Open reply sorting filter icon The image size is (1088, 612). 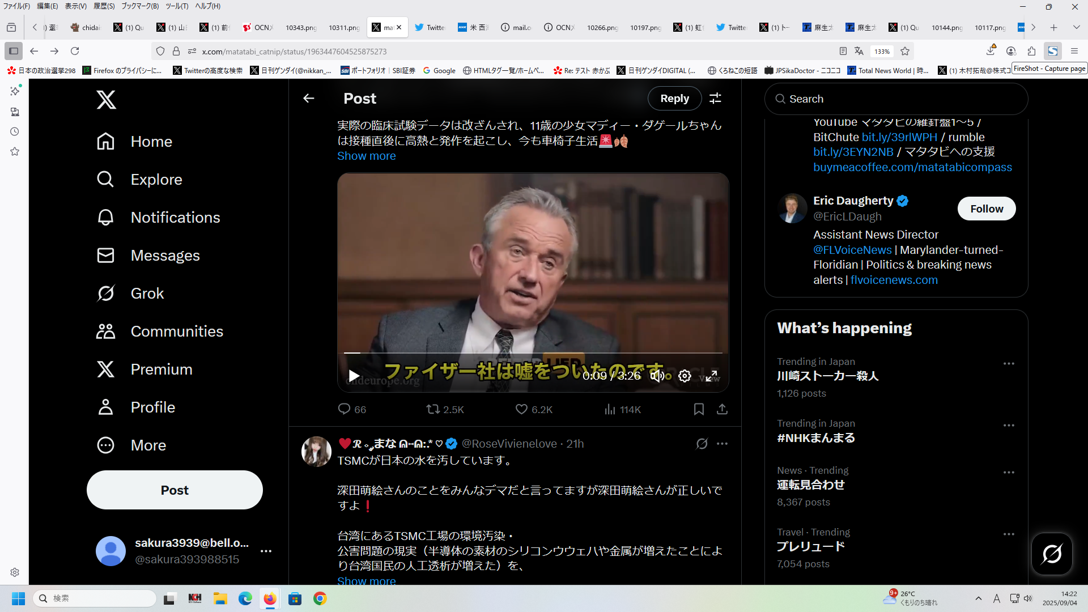[x=716, y=99]
